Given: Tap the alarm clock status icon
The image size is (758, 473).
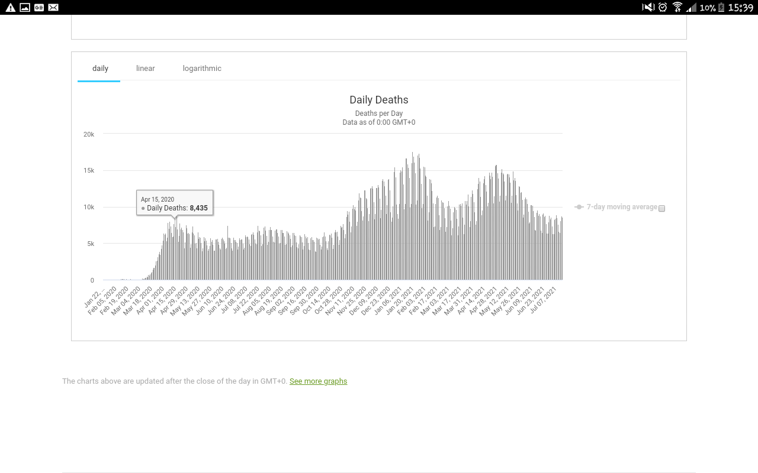Looking at the screenshot, I should (x=663, y=8).
